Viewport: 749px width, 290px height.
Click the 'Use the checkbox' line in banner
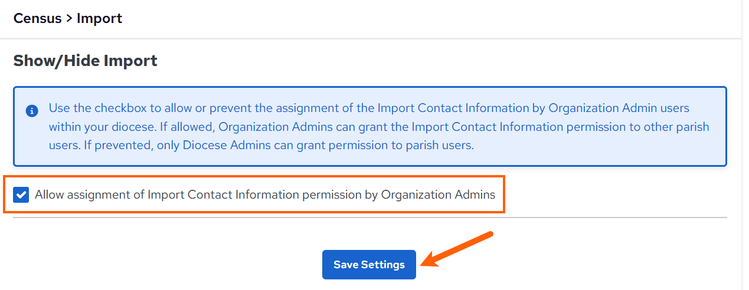(x=369, y=108)
